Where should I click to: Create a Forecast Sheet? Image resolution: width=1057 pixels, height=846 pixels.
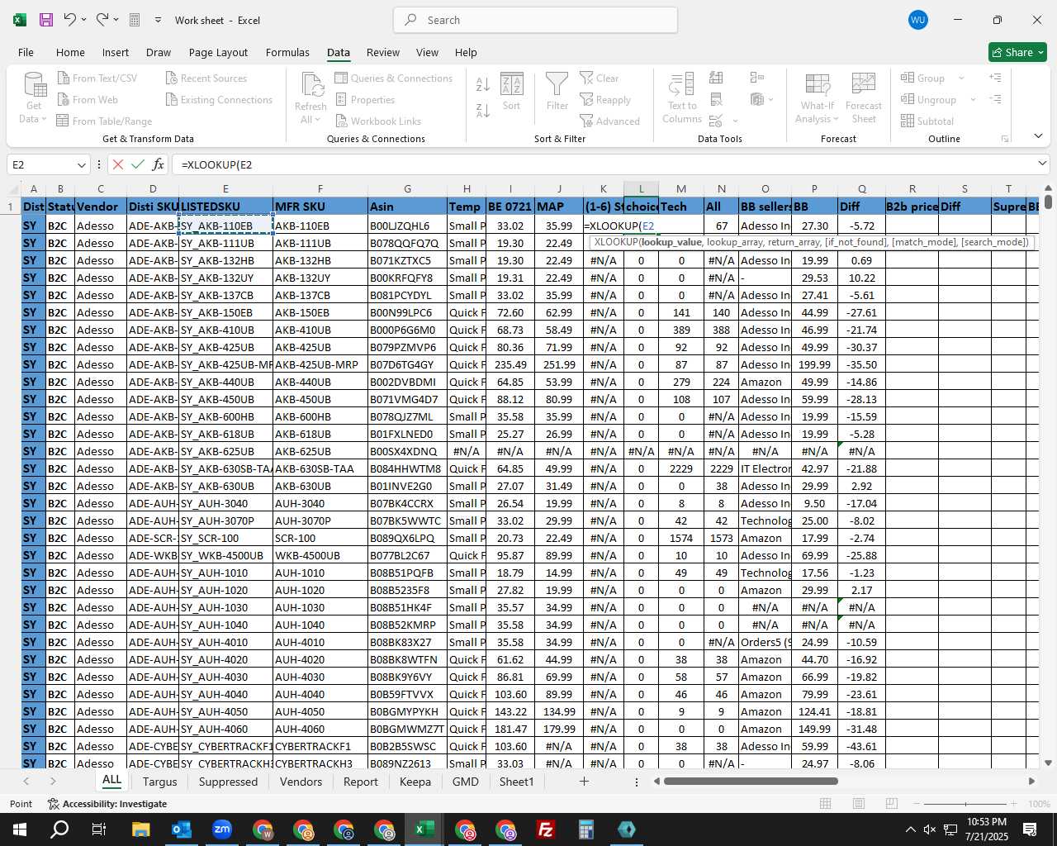pyautogui.click(x=864, y=97)
